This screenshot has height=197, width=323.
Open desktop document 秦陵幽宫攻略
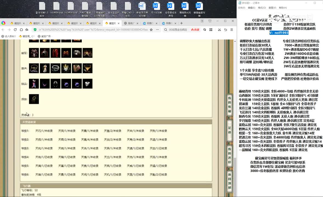coord(199,10)
